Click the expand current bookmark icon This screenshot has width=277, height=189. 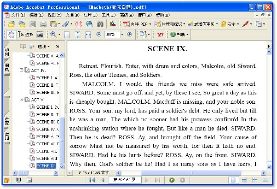[32, 47]
